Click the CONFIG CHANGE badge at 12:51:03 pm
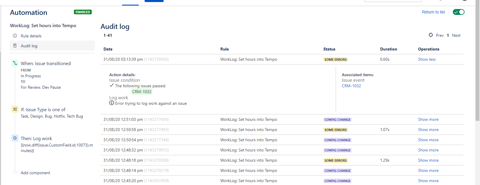 (337, 120)
